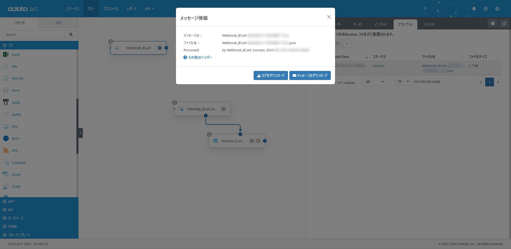The image size is (511, 249).
Task: Expand the データベース connector category
Action: [5, 218]
